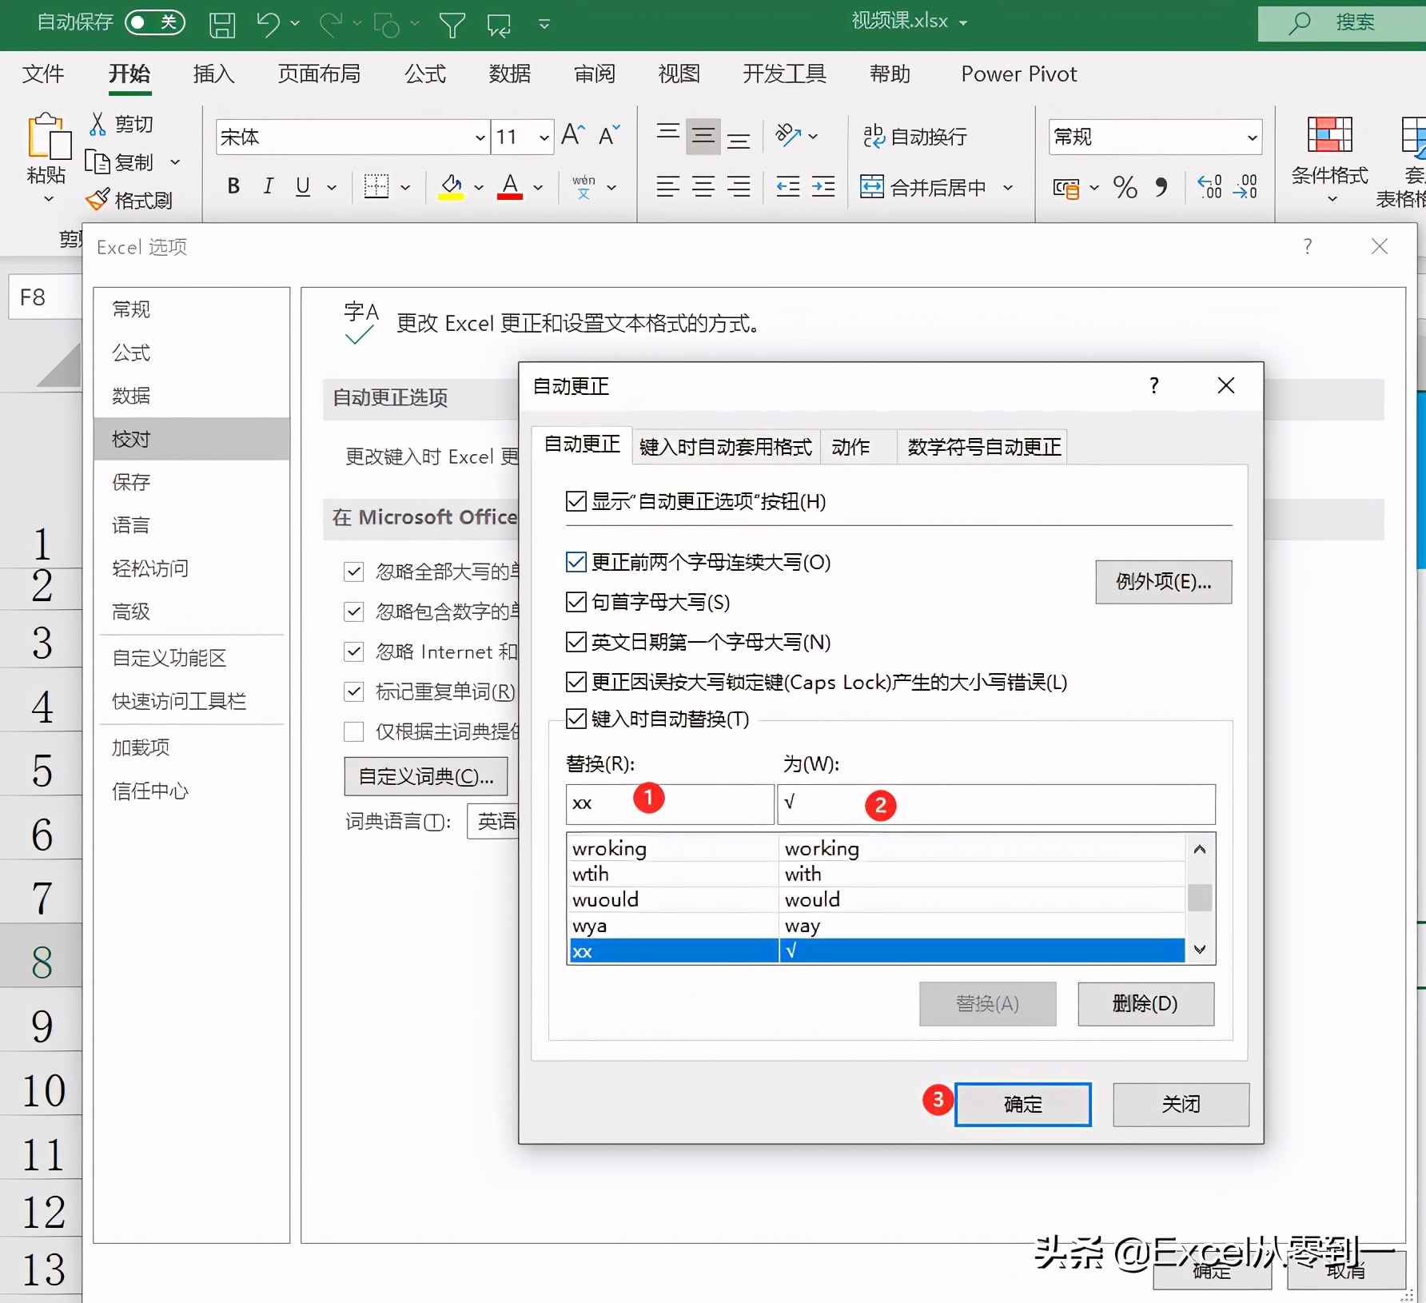1426x1303 pixels.
Task: Open the 插入 ribbon tab
Action: click(x=213, y=74)
